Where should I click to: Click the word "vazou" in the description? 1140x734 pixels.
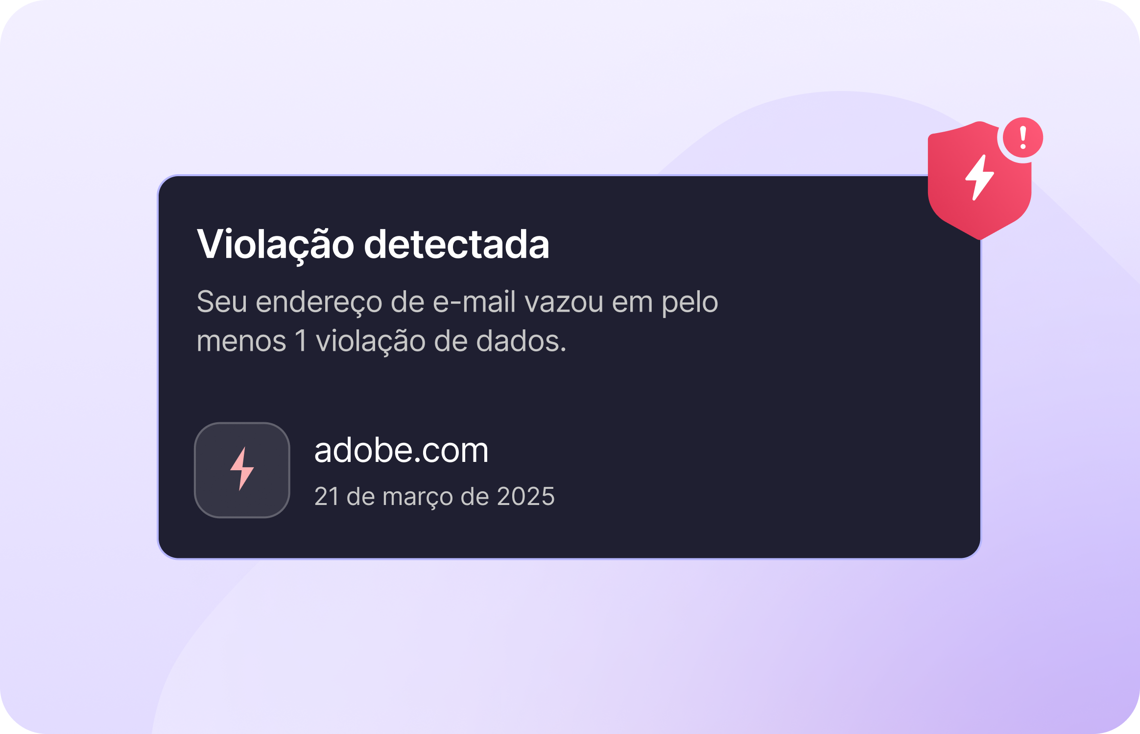click(x=564, y=302)
